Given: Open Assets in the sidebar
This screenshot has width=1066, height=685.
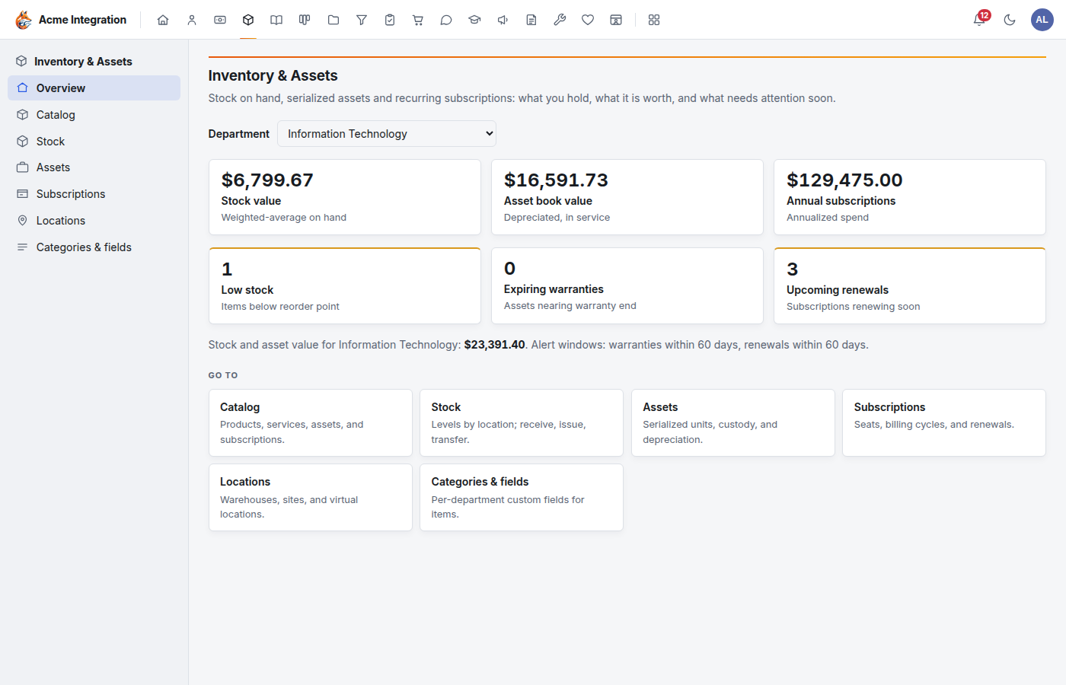Looking at the screenshot, I should [x=94, y=167].
